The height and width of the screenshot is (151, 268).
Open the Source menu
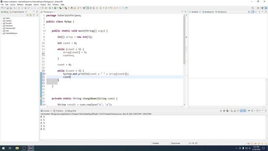click(13, 5)
